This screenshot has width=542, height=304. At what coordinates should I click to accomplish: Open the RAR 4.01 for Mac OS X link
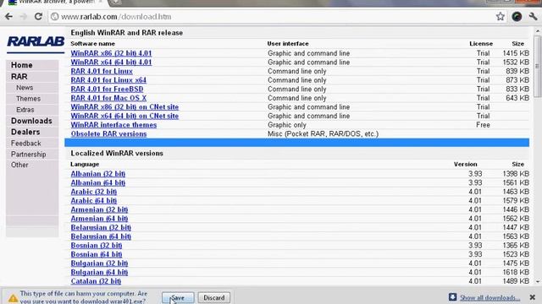point(108,98)
